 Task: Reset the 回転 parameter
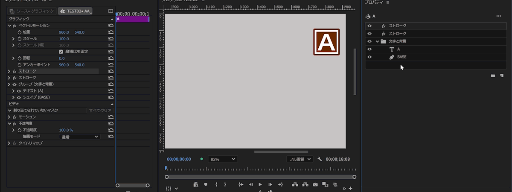(111, 58)
